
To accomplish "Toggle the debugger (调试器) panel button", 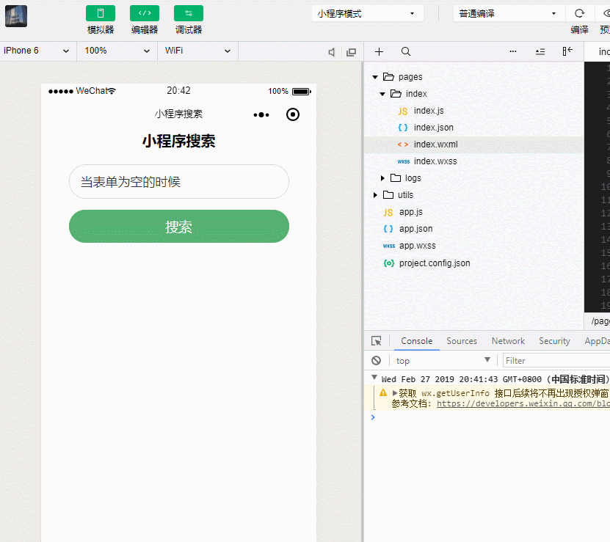I will (x=189, y=14).
